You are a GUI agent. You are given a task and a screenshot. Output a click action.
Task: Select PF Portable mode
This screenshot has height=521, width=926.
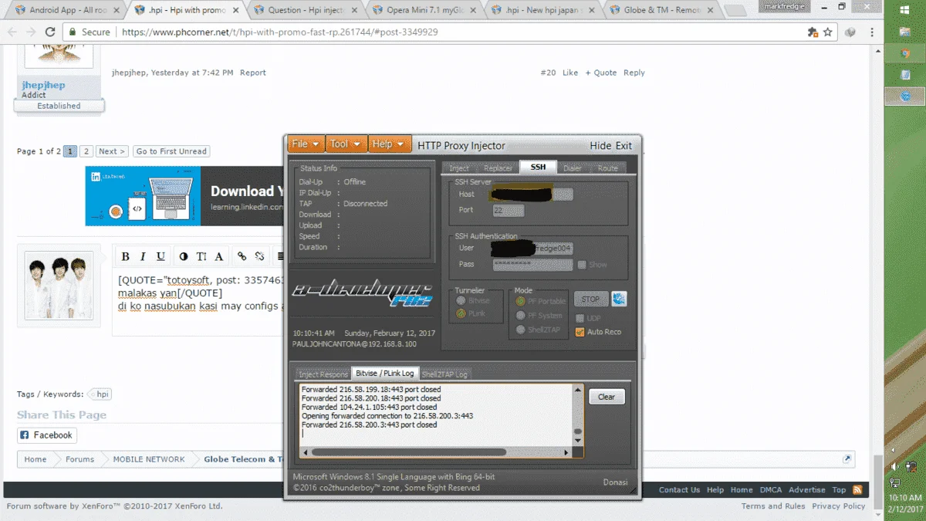point(520,301)
